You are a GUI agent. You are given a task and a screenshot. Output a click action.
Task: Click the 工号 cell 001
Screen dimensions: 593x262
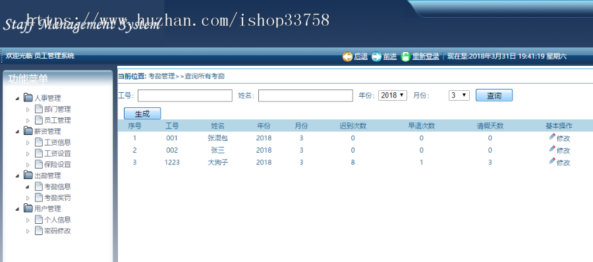tap(172, 138)
